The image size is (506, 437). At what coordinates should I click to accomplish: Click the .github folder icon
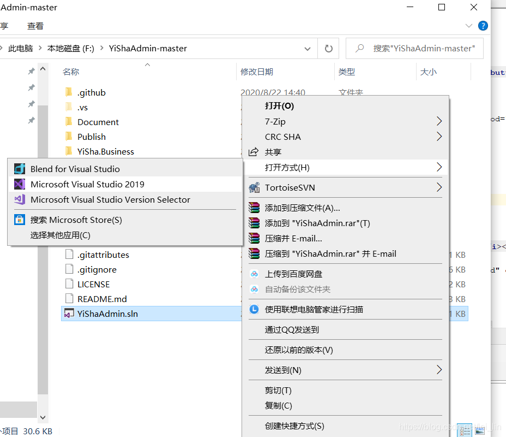68,92
